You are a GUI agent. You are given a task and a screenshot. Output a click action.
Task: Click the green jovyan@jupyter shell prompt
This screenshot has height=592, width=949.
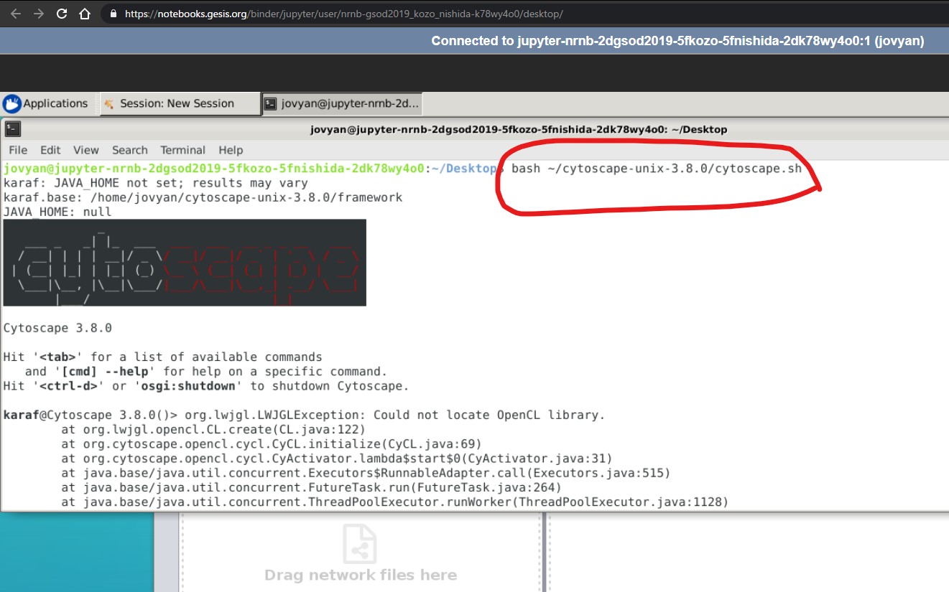pos(214,169)
